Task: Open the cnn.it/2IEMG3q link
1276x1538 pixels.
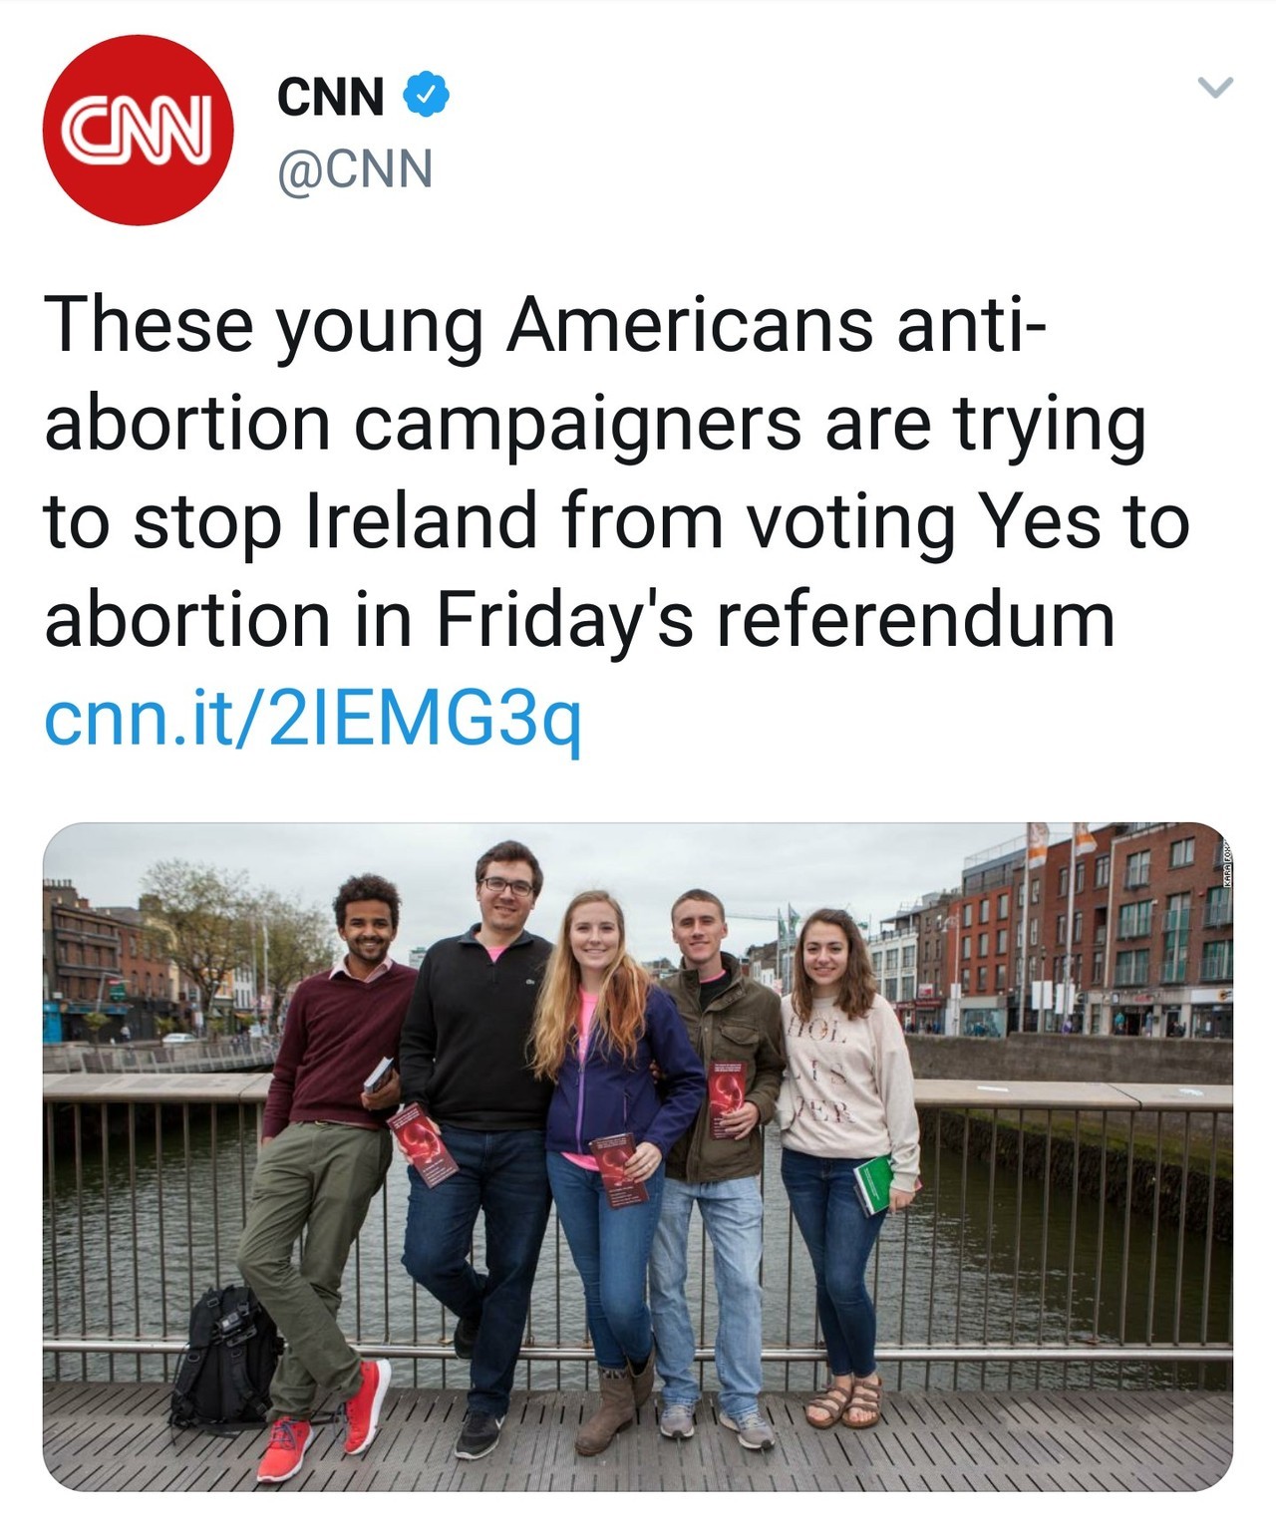Action: click(311, 718)
